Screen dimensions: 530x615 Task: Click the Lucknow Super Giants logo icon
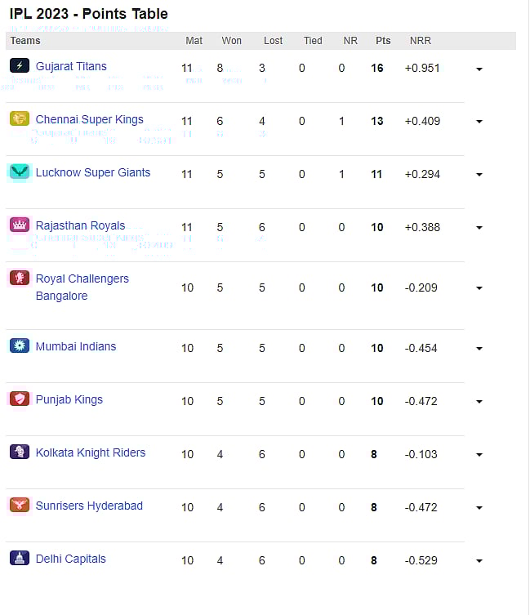[x=20, y=172]
